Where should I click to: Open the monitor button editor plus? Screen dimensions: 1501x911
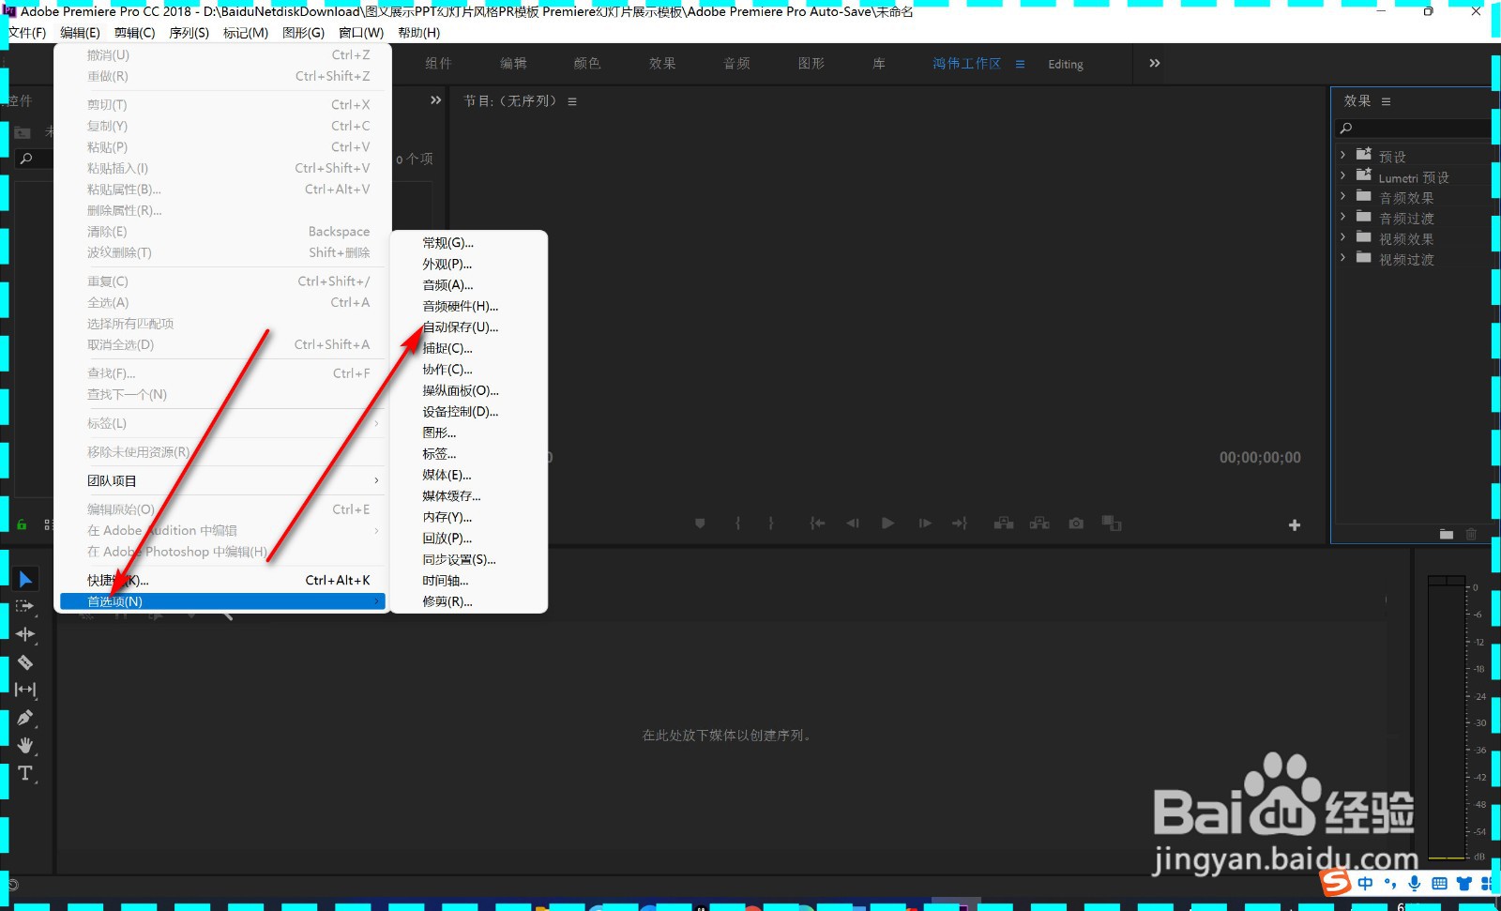coord(1295,525)
